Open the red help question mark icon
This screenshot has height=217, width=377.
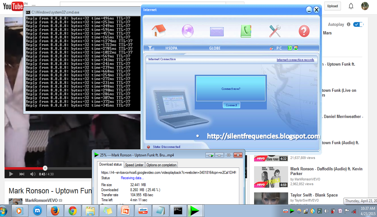(304, 31)
